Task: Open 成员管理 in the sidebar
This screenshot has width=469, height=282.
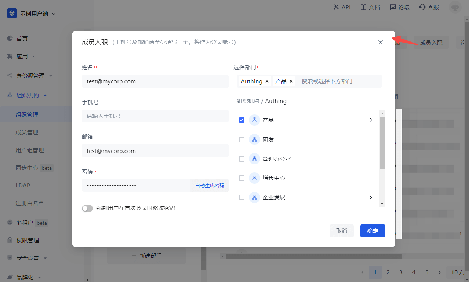Action: coord(27,132)
